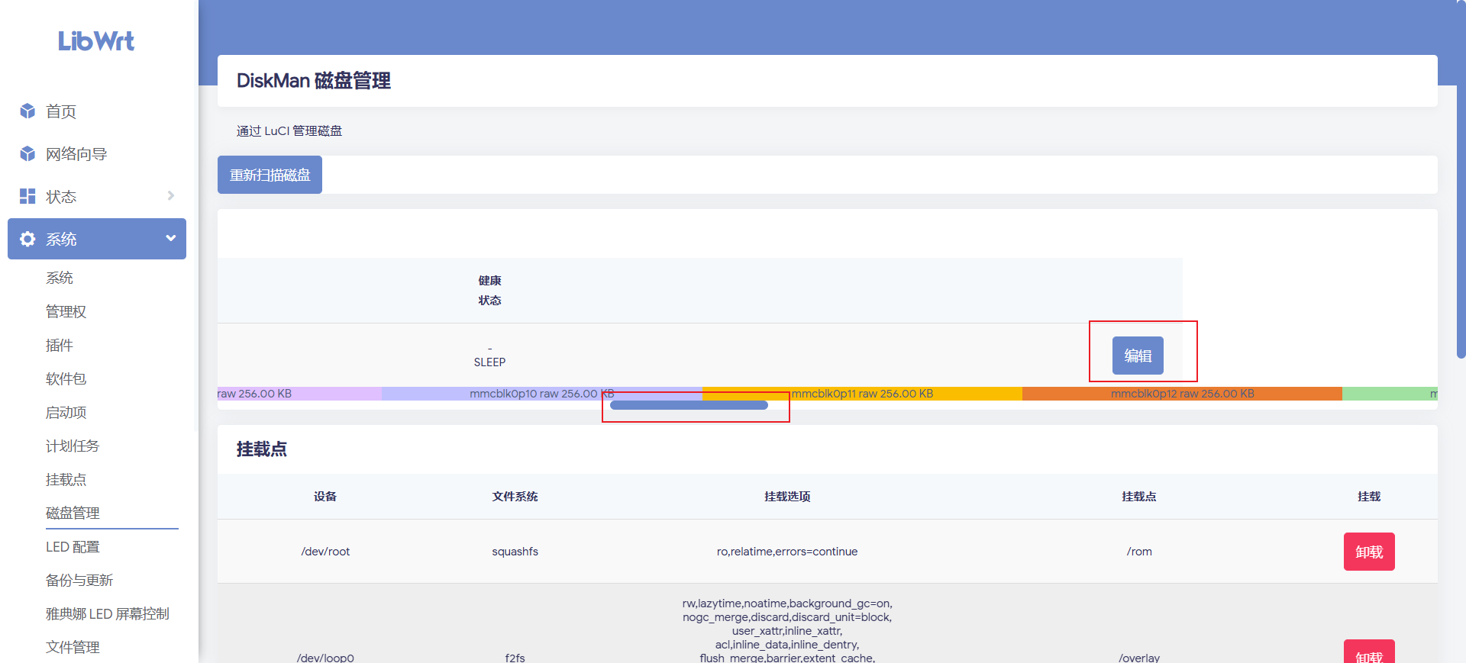This screenshot has height=663, width=1466.
Task: Open 启动项 page
Action: pyautogui.click(x=66, y=412)
